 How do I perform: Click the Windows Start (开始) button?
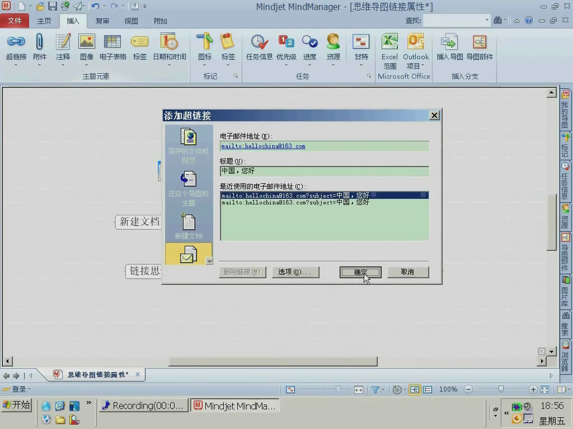[x=17, y=405]
